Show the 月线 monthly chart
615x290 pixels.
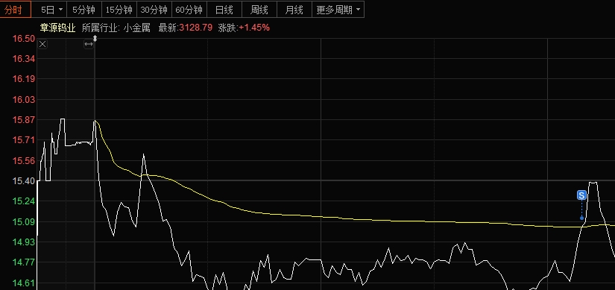[294, 10]
